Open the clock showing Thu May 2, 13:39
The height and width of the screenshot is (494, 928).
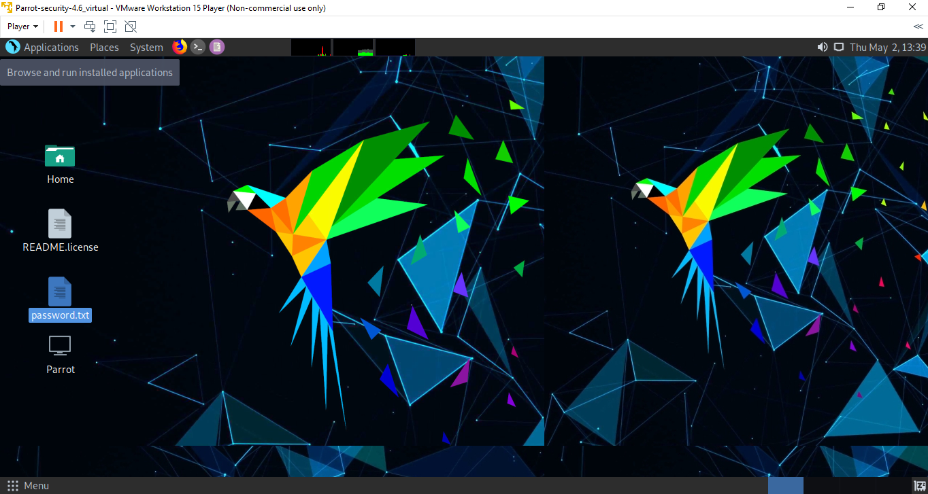[888, 47]
